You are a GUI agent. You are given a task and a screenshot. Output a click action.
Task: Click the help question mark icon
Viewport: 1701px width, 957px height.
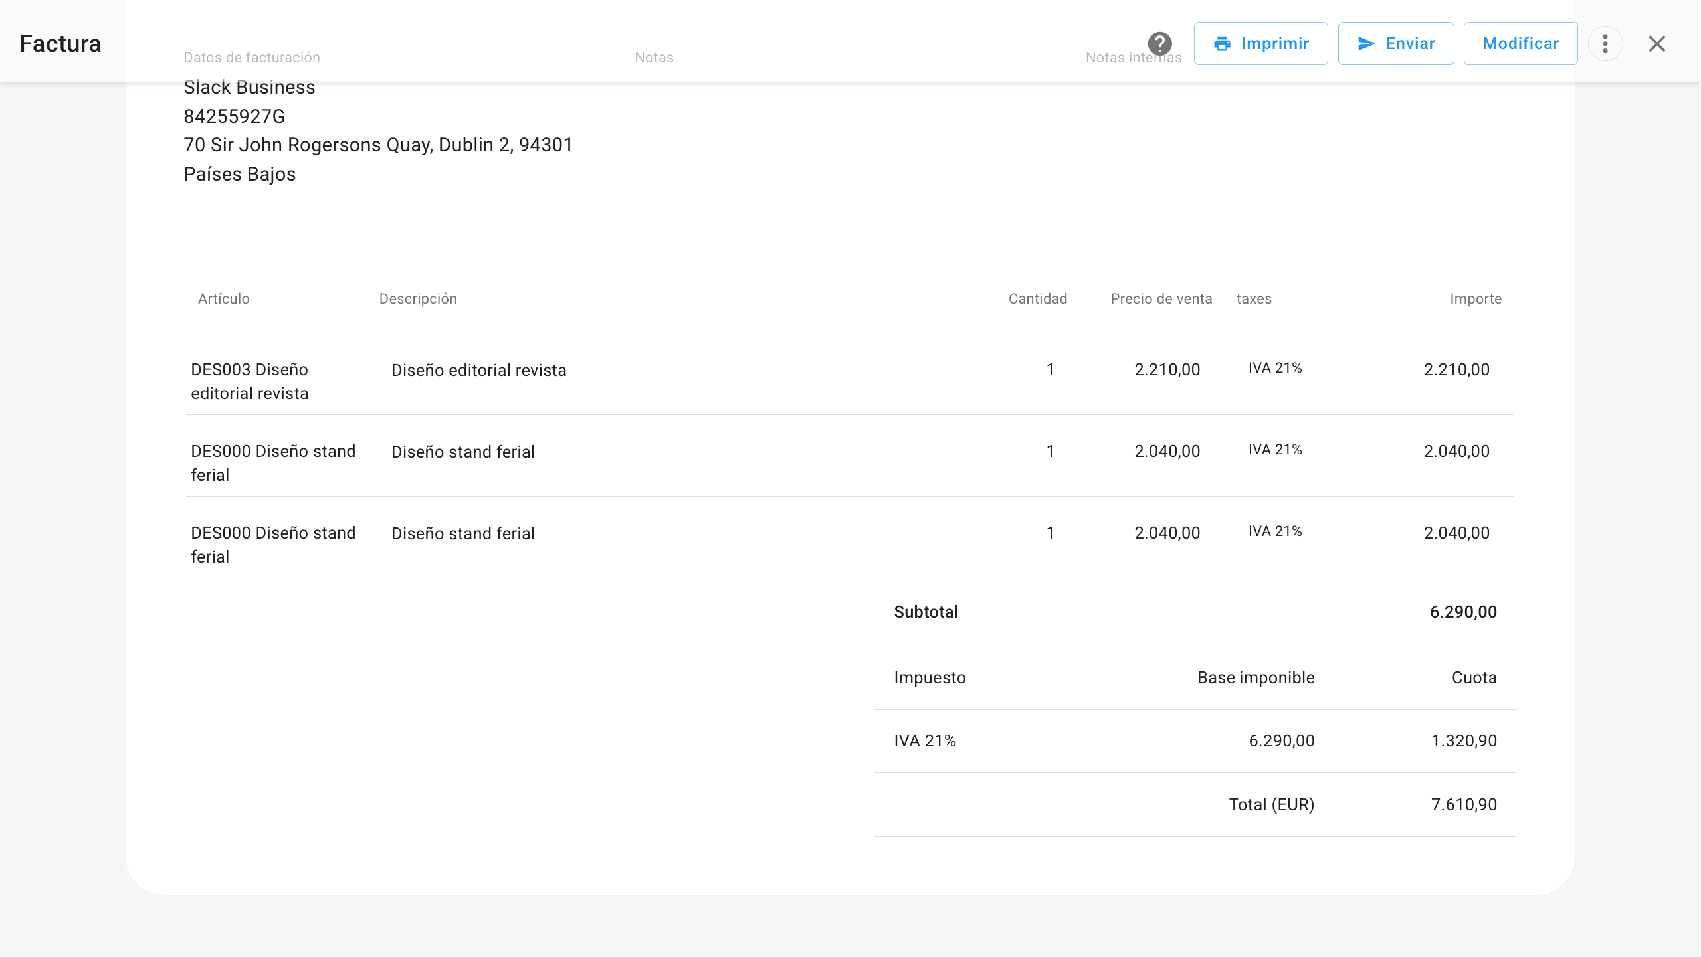(1159, 44)
